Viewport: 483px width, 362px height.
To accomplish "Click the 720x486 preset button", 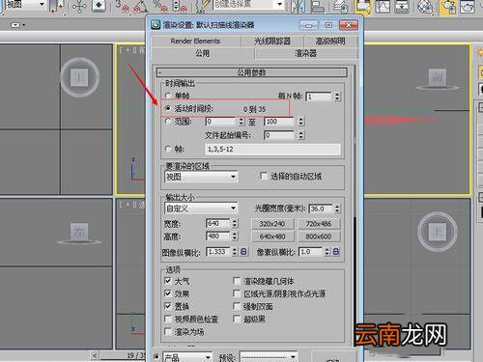I will [319, 224].
